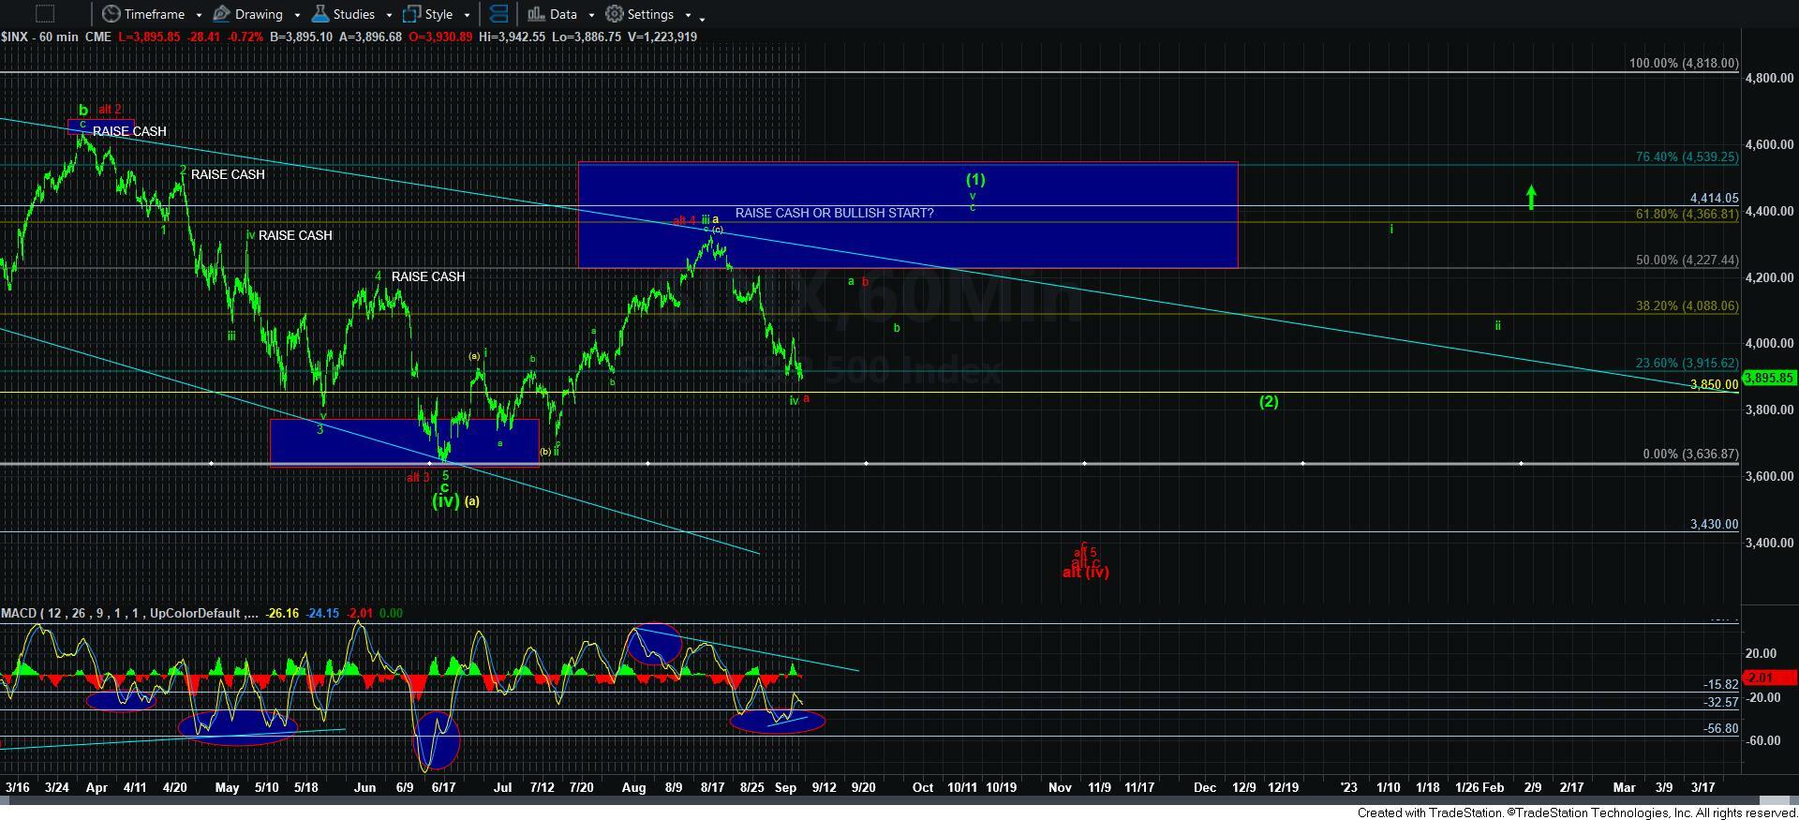Image resolution: width=1799 pixels, height=820 pixels.
Task: Expand the Style dropdown arrow
Action: click(467, 15)
